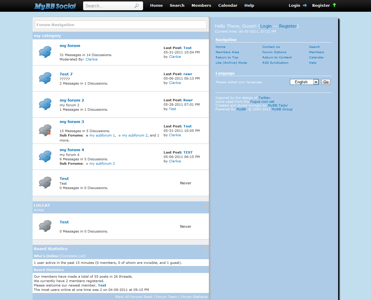Open Members in the top menu
This screenshot has width=371, height=300.
coord(201,6)
